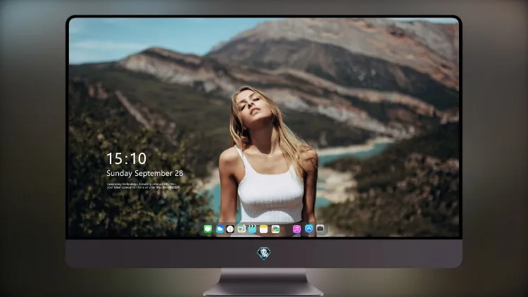The height and width of the screenshot is (297, 528).
Task: Open the photo gallery app in the dock
Action: tap(275, 229)
